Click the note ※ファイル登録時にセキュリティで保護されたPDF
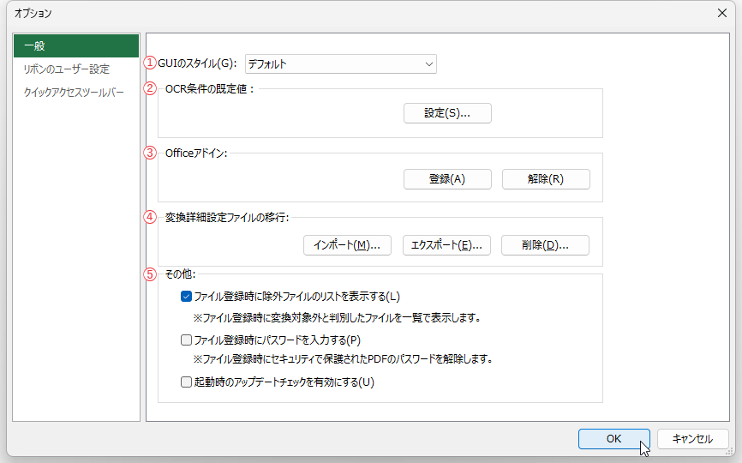The image size is (742, 463). 344,359
